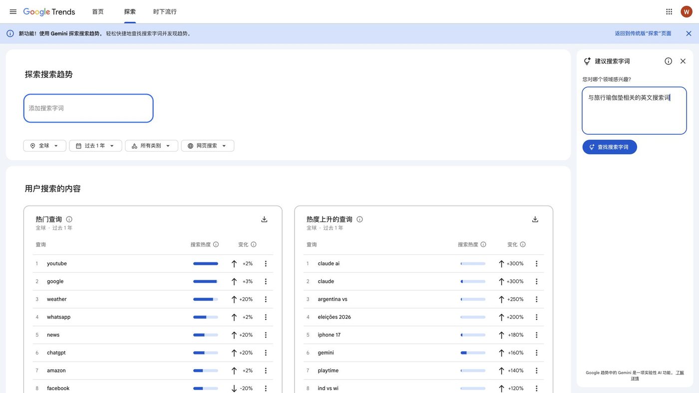The height and width of the screenshot is (393, 699).
Task: Go to the 首页 tab
Action: pyautogui.click(x=98, y=11)
